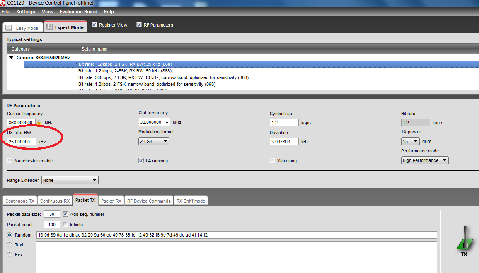Toggle the Register View checkbox
Screen dimensions: 479x273
(x=94, y=25)
